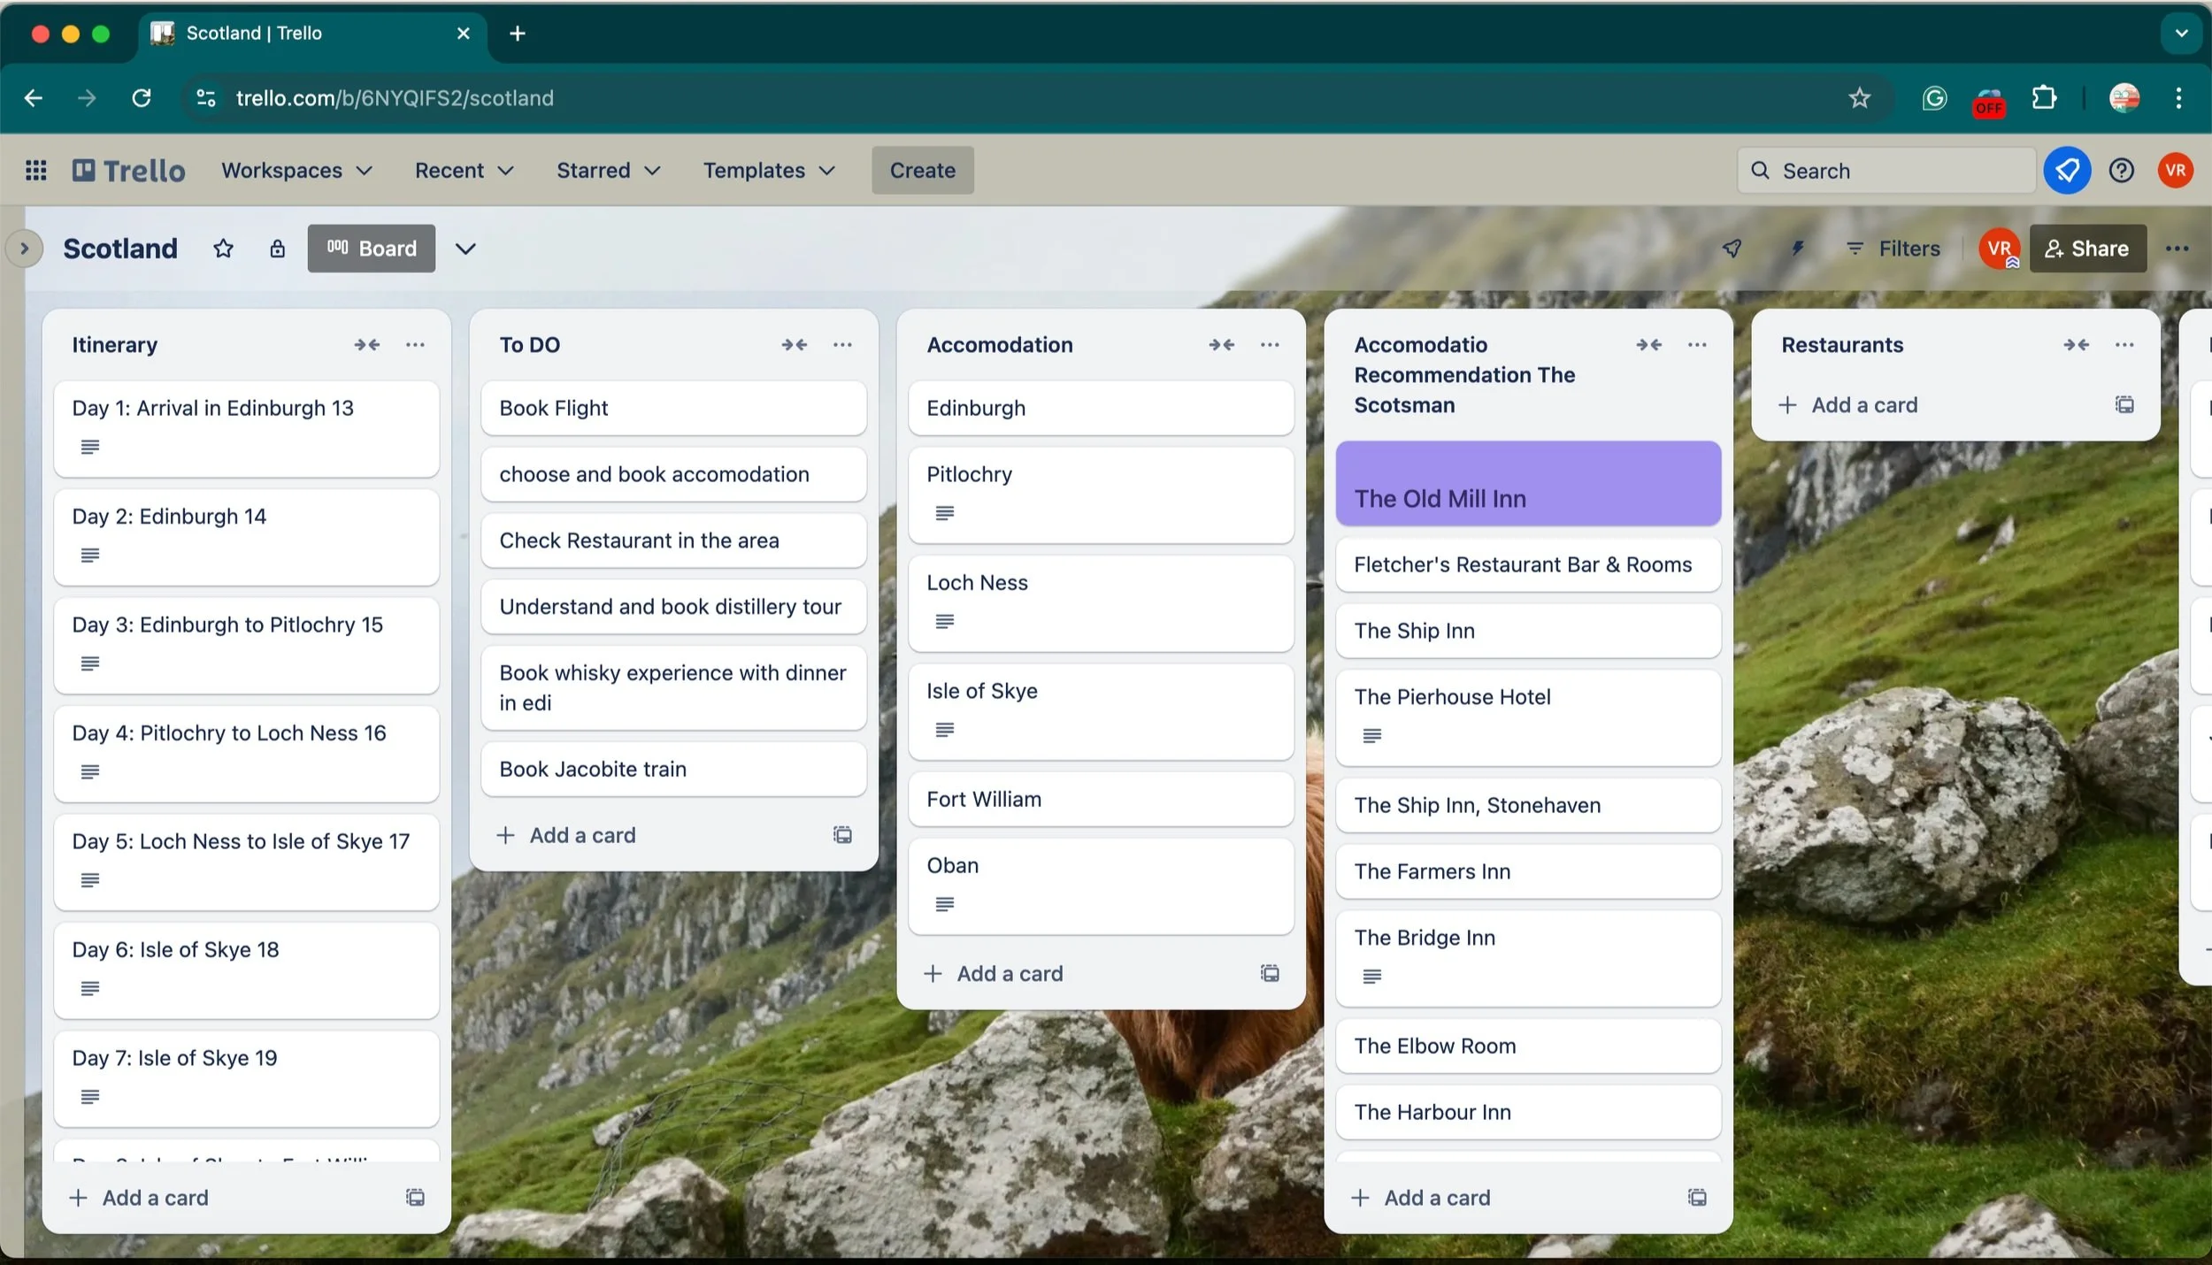Open the board view switcher chevron

tap(466, 249)
